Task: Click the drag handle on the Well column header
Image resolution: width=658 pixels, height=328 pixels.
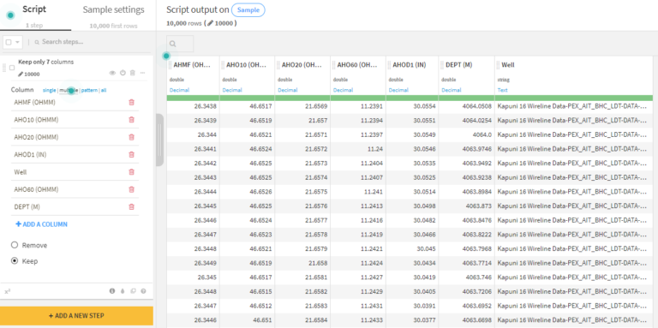Action: [498, 65]
